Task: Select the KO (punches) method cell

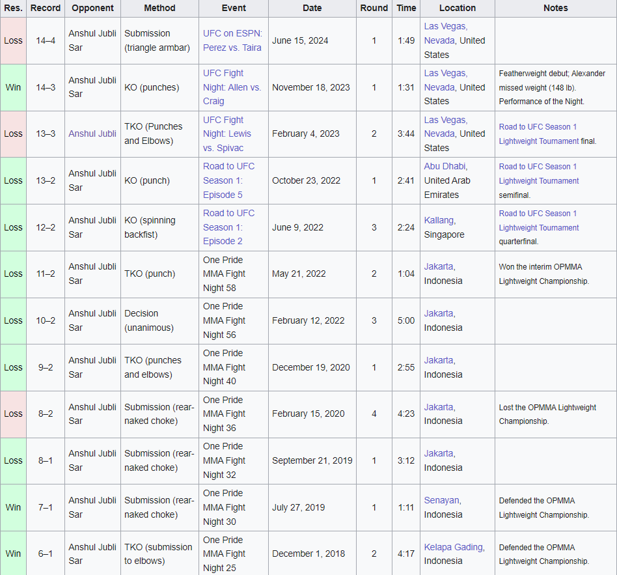Action: point(159,87)
